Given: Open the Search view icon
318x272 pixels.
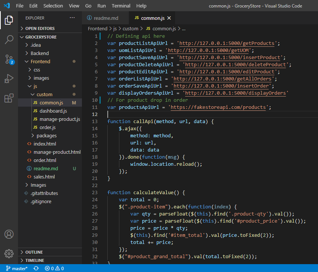Looking at the screenshot, I should [x=9, y=40].
